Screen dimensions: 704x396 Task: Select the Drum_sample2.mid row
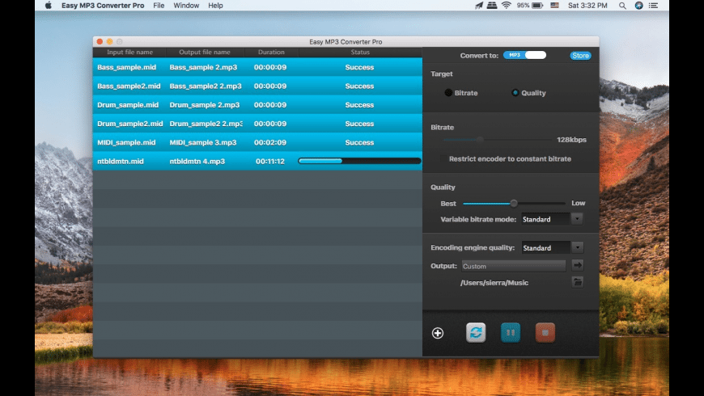[257, 124]
